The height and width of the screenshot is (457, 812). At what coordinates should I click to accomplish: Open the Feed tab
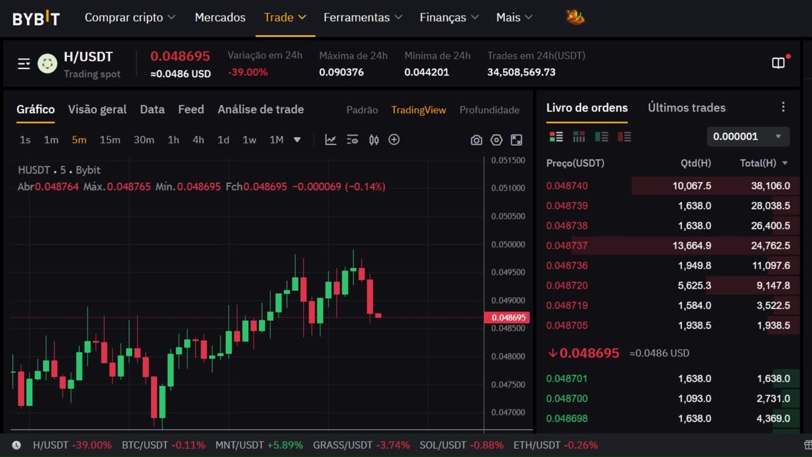[191, 109]
